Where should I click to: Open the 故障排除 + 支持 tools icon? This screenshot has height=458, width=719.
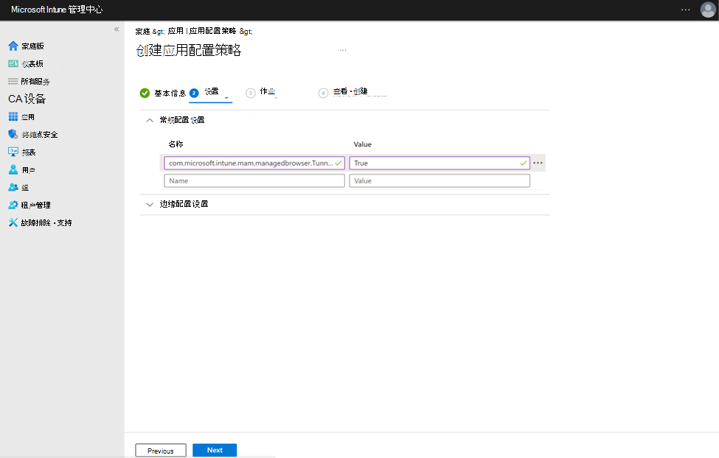pos(13,222)
